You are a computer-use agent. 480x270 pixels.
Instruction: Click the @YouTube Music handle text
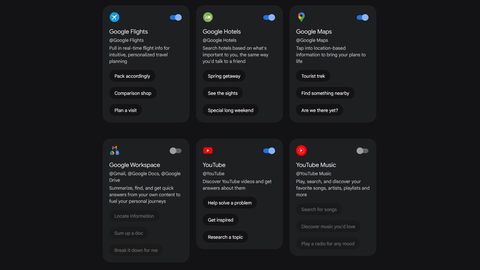click(314, 174)
